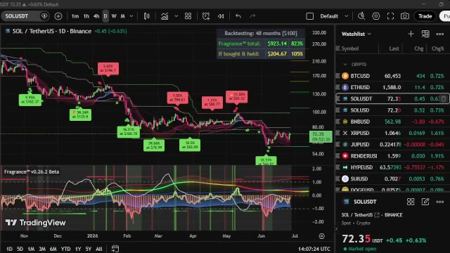Toggle flag on the XRPUSD row
The height and width of the screenshot is (253, 450).
[x=338, y=133]
